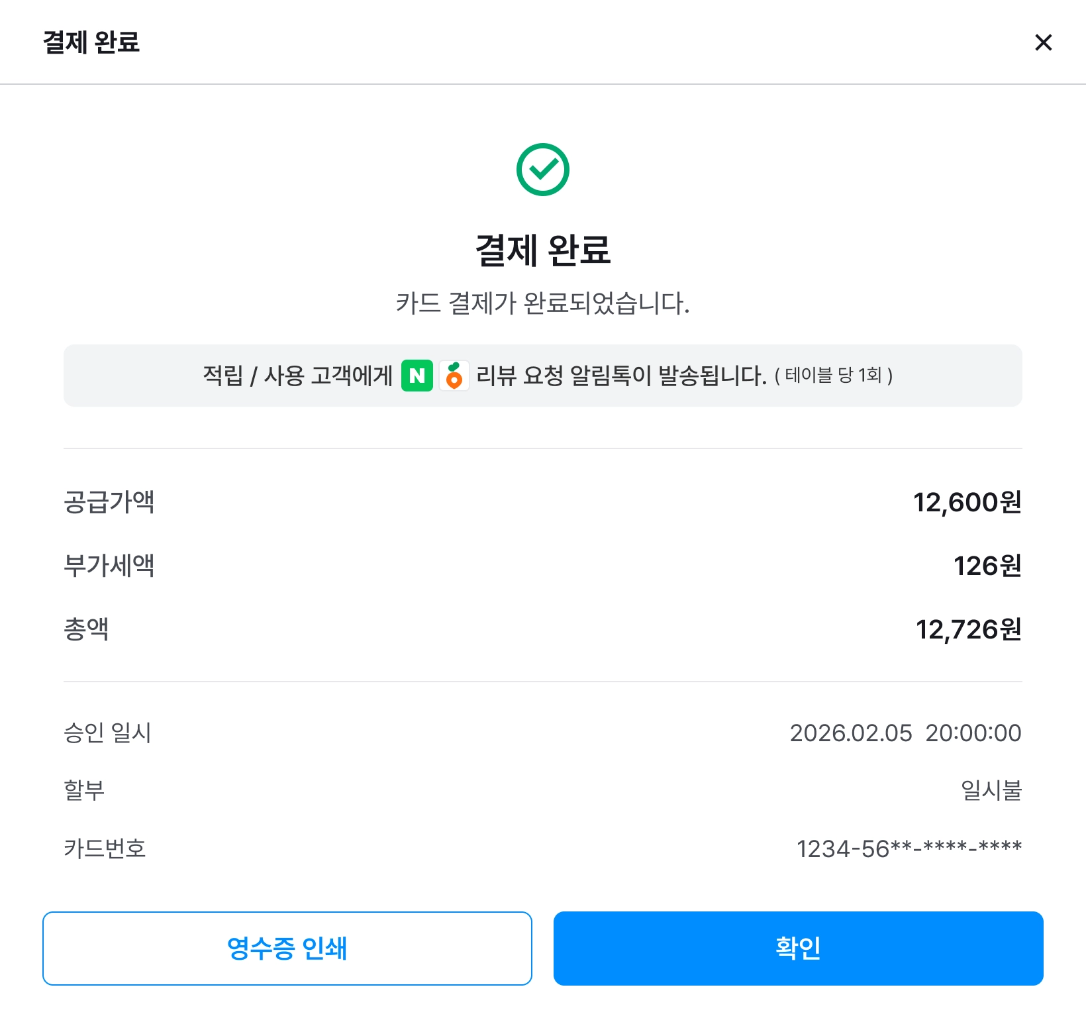Click the 리뷰 요청 알림톡 notice banner text

click(621, 376)
